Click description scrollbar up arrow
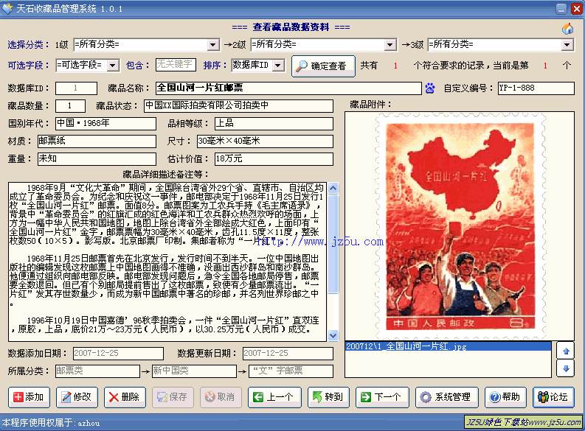 click(333, 188)
